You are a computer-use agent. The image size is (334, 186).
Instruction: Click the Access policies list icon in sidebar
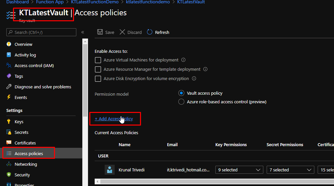coord(9,153)
